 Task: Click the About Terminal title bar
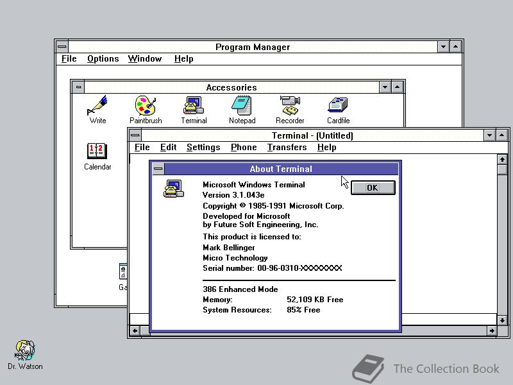click(x=281, y=169)
